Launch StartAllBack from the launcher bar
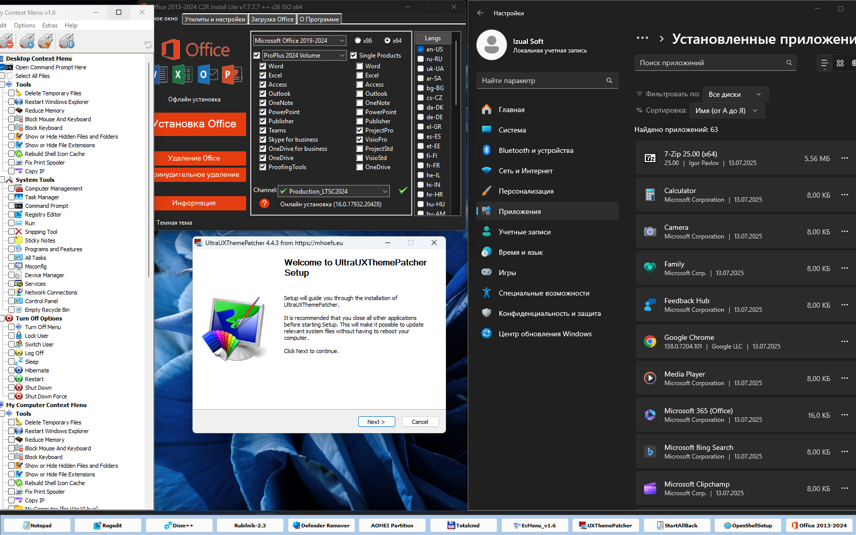This screenshot has height=535, width=856. click(x=676, y=525)
